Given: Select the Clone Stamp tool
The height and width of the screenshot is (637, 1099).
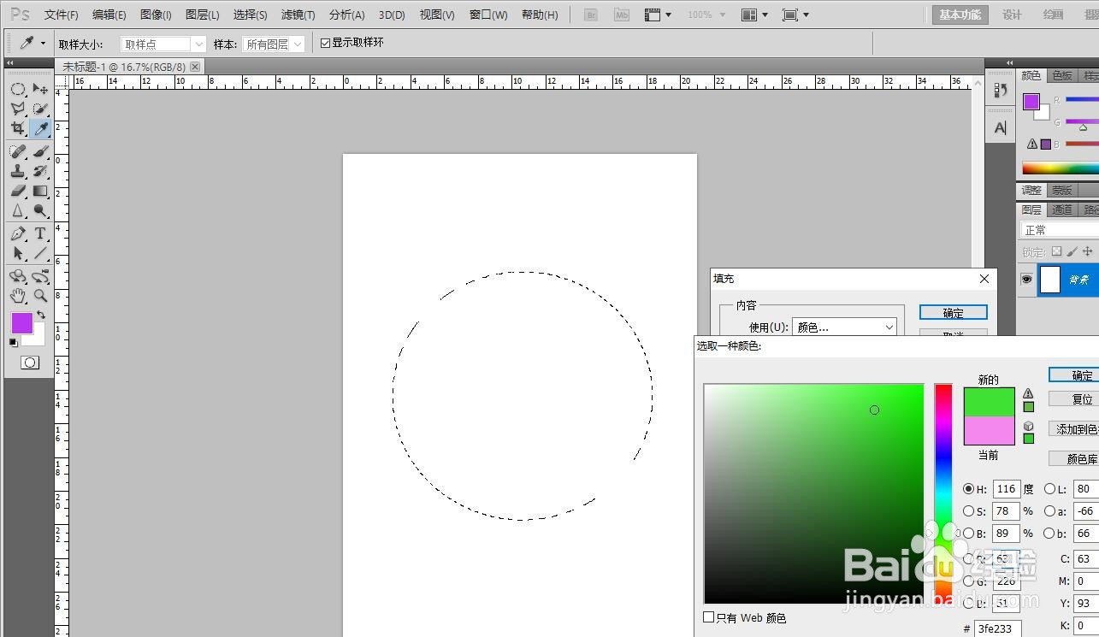Looking at the screenshot, I should click(x=17, y=171).
